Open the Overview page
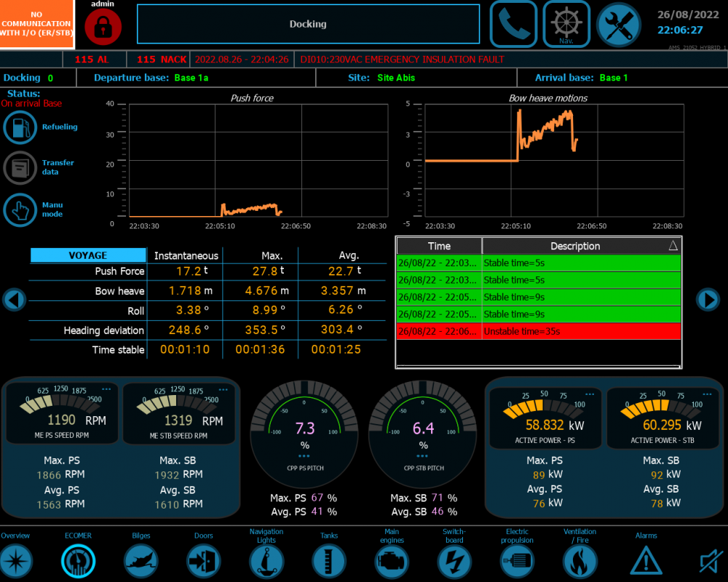 (16, 561)
